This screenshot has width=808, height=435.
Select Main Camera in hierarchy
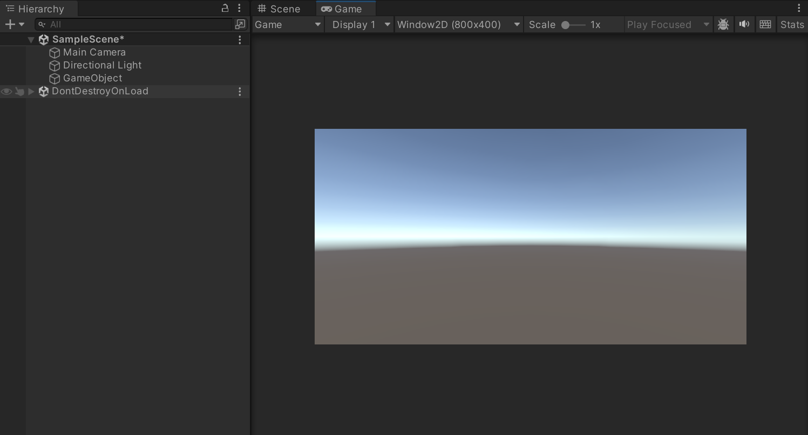click(x=94, y=52)
